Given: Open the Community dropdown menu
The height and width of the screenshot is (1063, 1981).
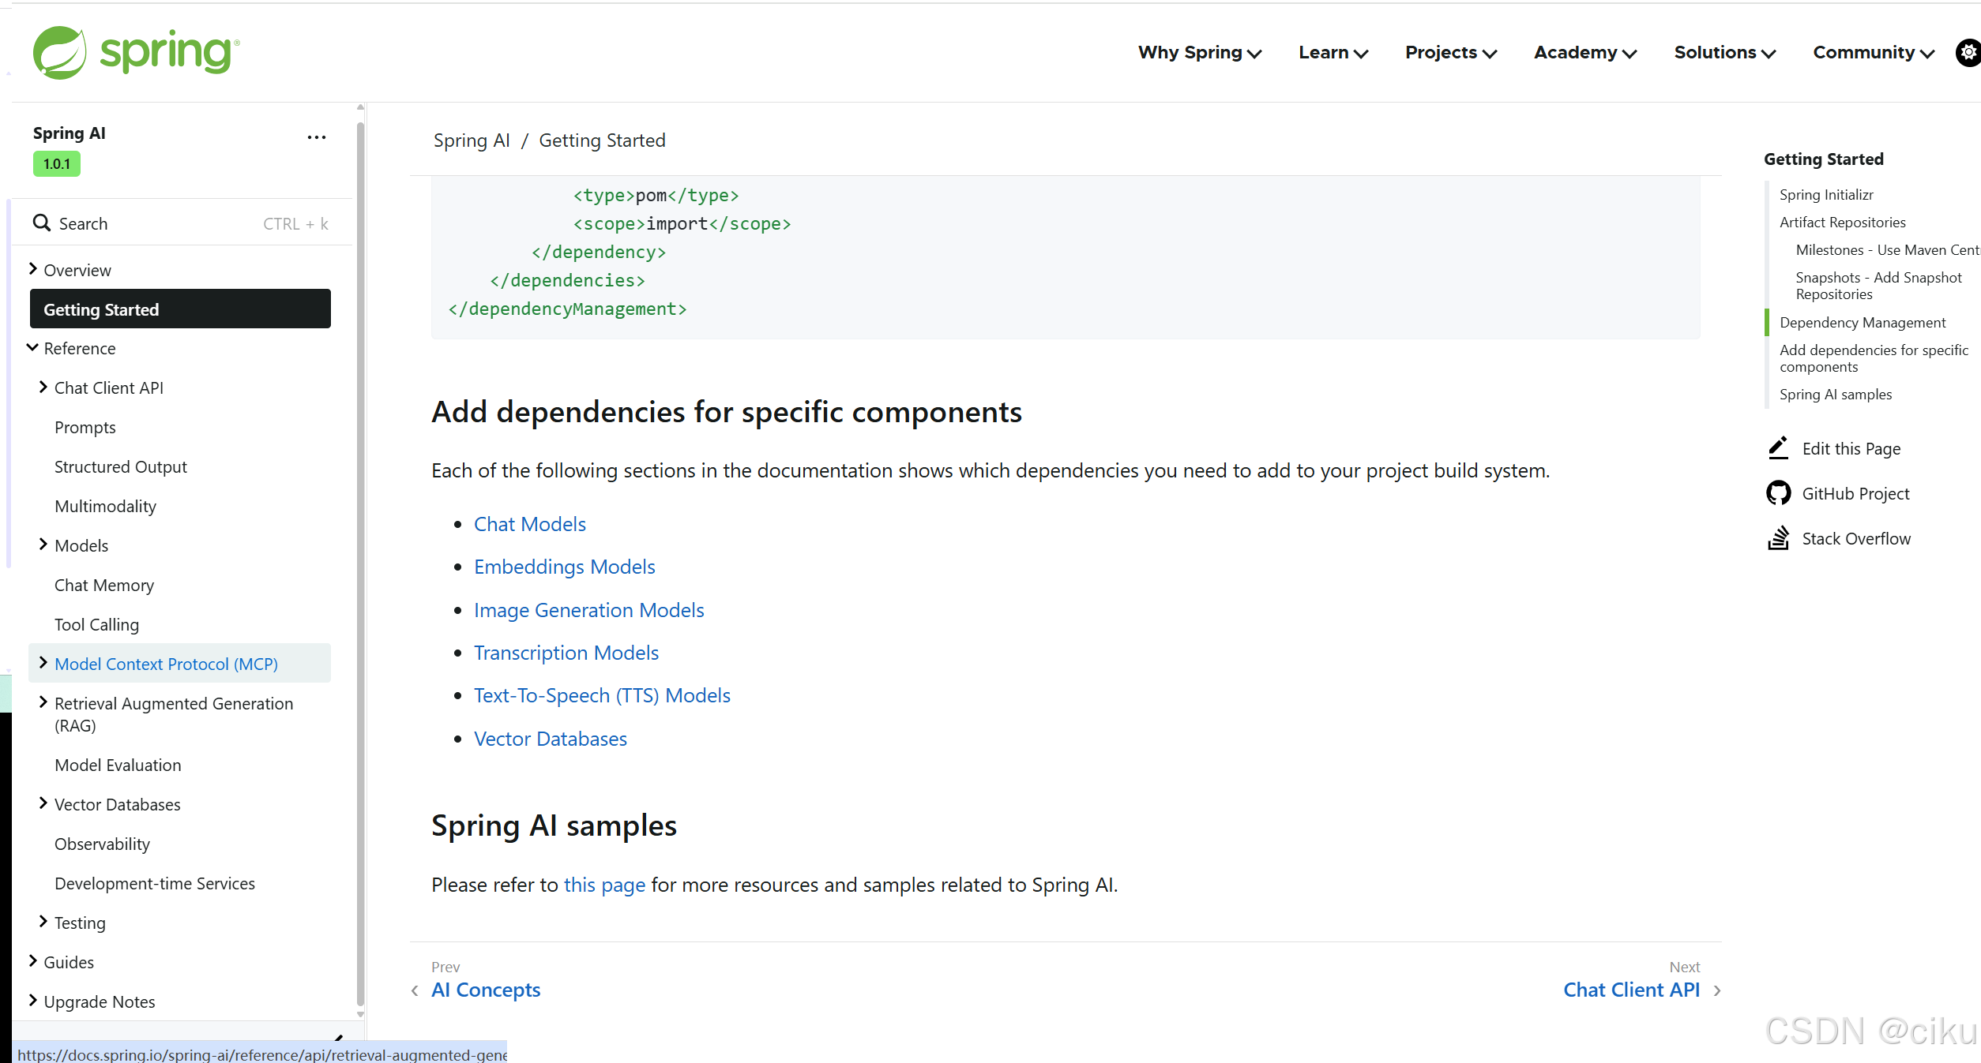Looking at the screenshot, I should (x=1874, y=53).
